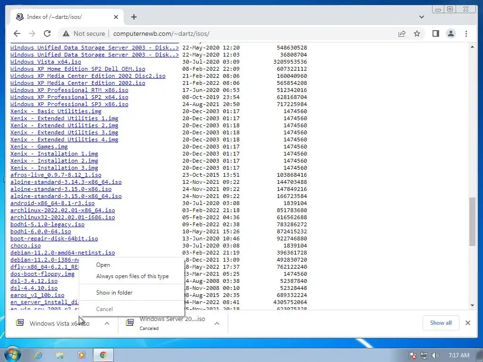Click page scrollbar down arrow
Image resolution: width=483 pixels, height=362 pixels.
[472, 305]
